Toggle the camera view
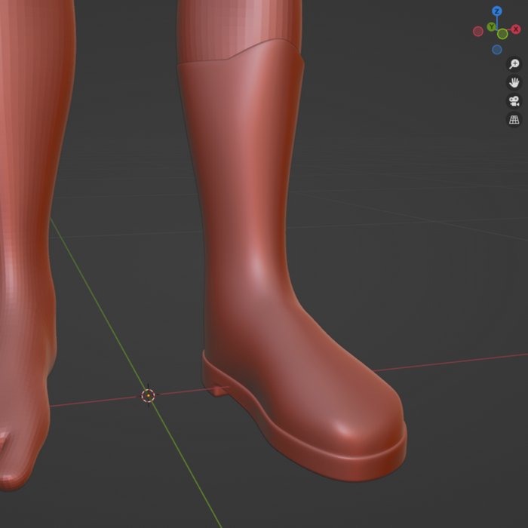Screen dimensions: 528x528 coord(514,101)
